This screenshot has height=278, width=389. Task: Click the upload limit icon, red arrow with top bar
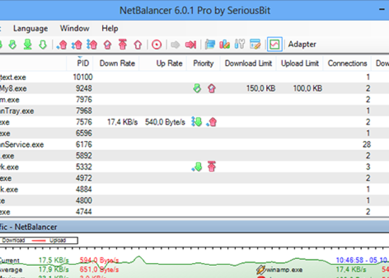(123, 44)
